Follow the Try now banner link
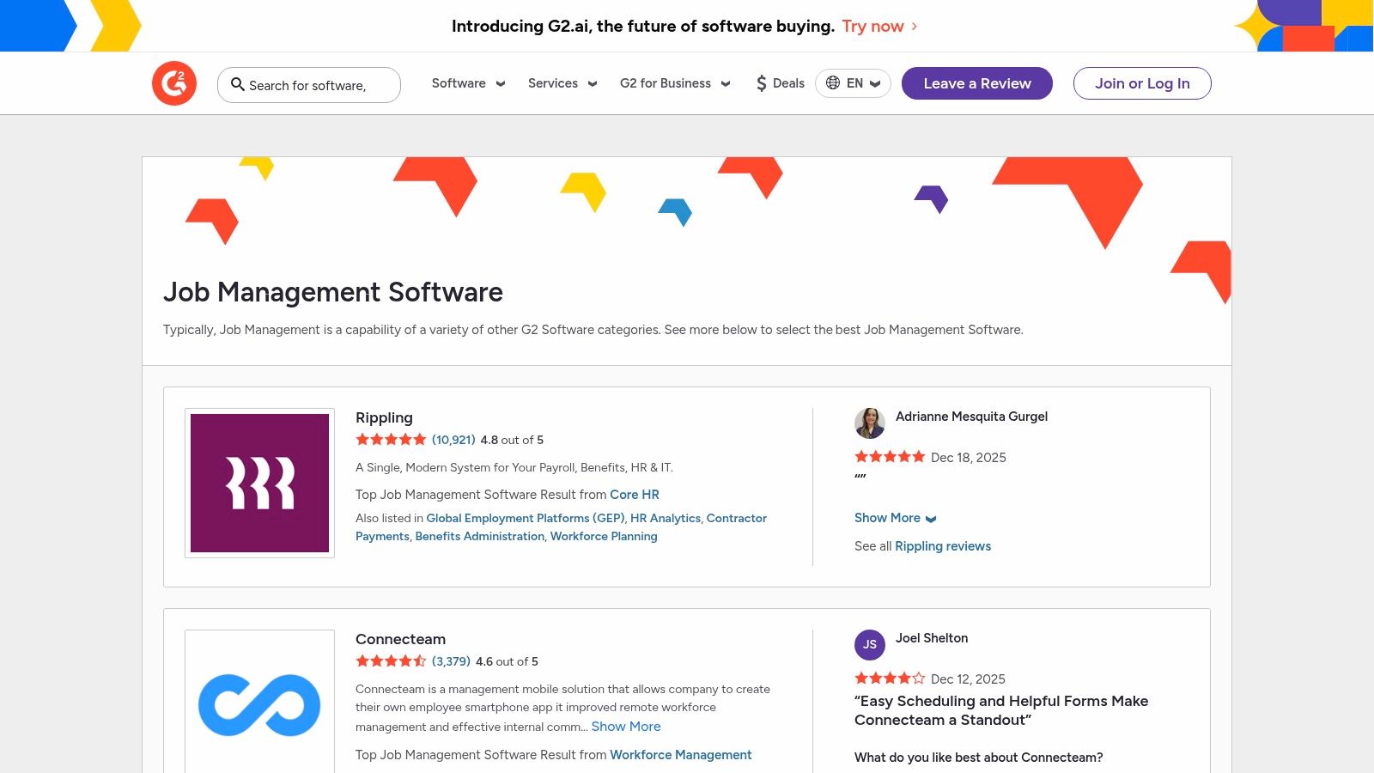Image resolution: width=1374 pixels, height=773 pixels. [879, 27]
